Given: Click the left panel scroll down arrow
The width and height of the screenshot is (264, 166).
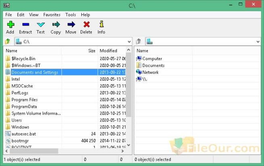Looking at the screenshot, I should tap(129, 145).
